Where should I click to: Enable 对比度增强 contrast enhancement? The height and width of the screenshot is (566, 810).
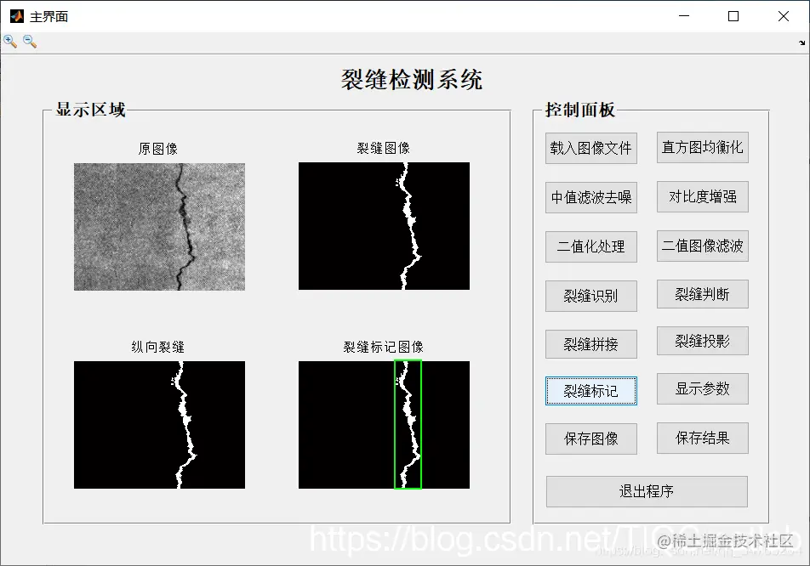click(x=701, y=197)
